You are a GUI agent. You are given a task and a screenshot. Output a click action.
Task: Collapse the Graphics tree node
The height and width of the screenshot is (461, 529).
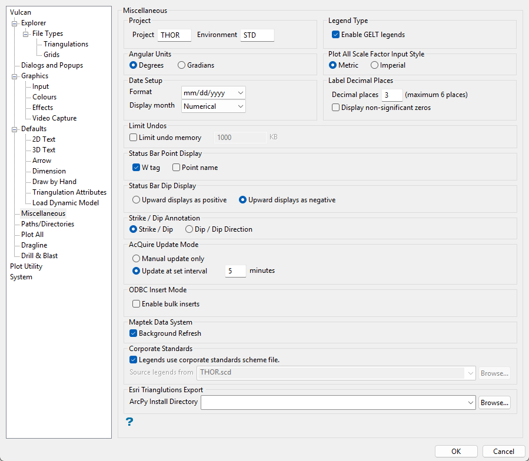click(14, 76)
